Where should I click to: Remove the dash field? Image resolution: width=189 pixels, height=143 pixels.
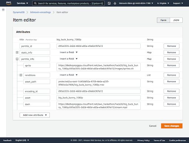[171, 104]
